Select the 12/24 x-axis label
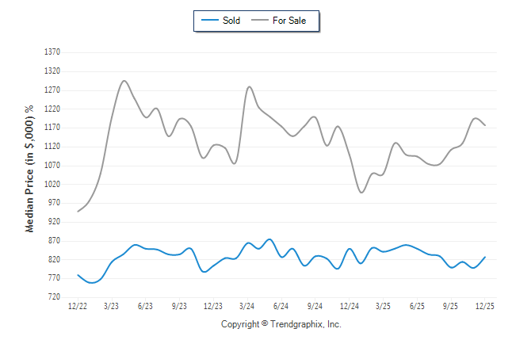Screen dimensions: 512x344 tap(350, 306)
